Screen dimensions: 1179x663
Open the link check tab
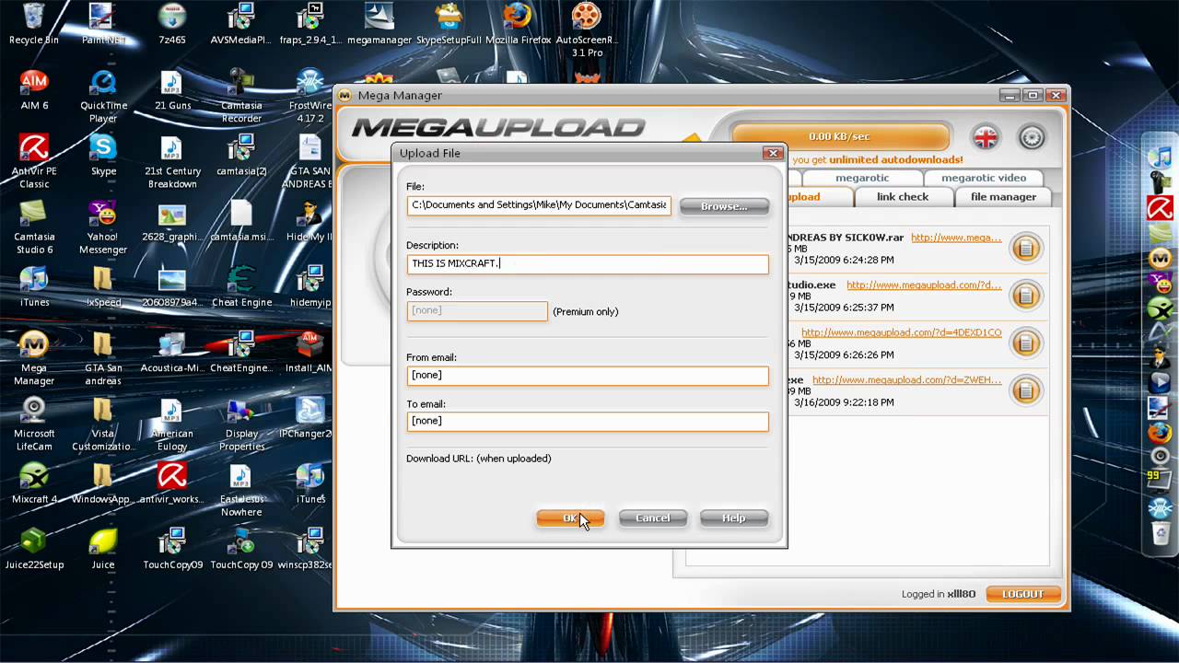click(x=903, y=197)
